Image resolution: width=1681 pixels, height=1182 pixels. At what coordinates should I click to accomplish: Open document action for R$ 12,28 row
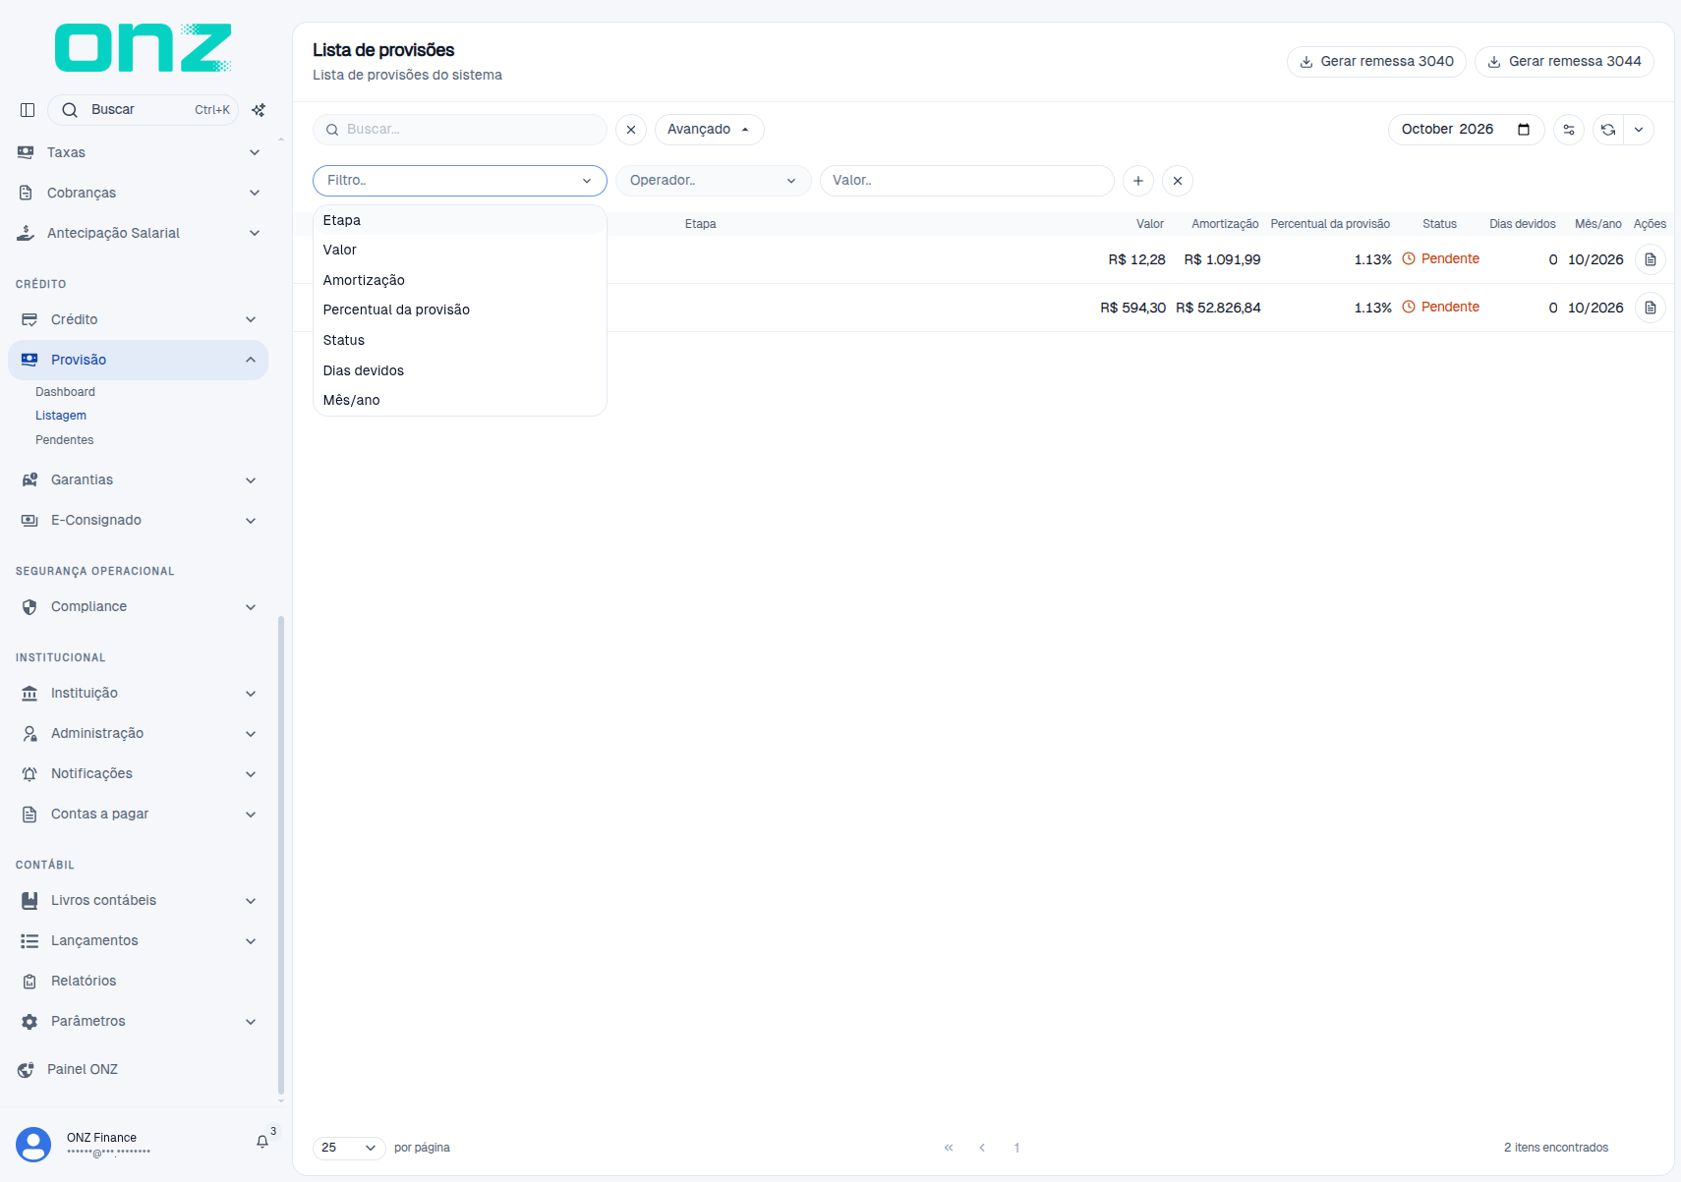pos(1651,259)
